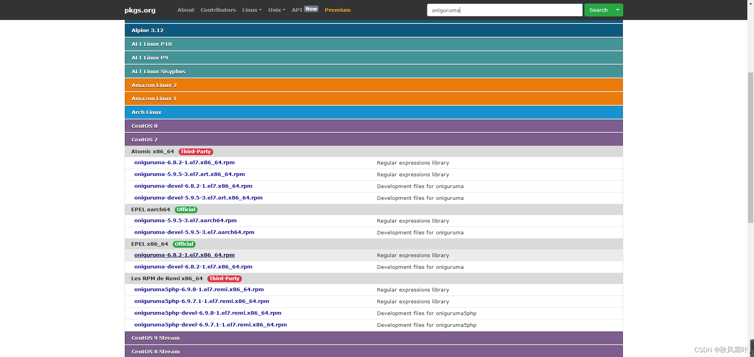Click the Third-Party badge beside Atomic x86_64
The image size is (754, 357).
[x=196, y=152]
